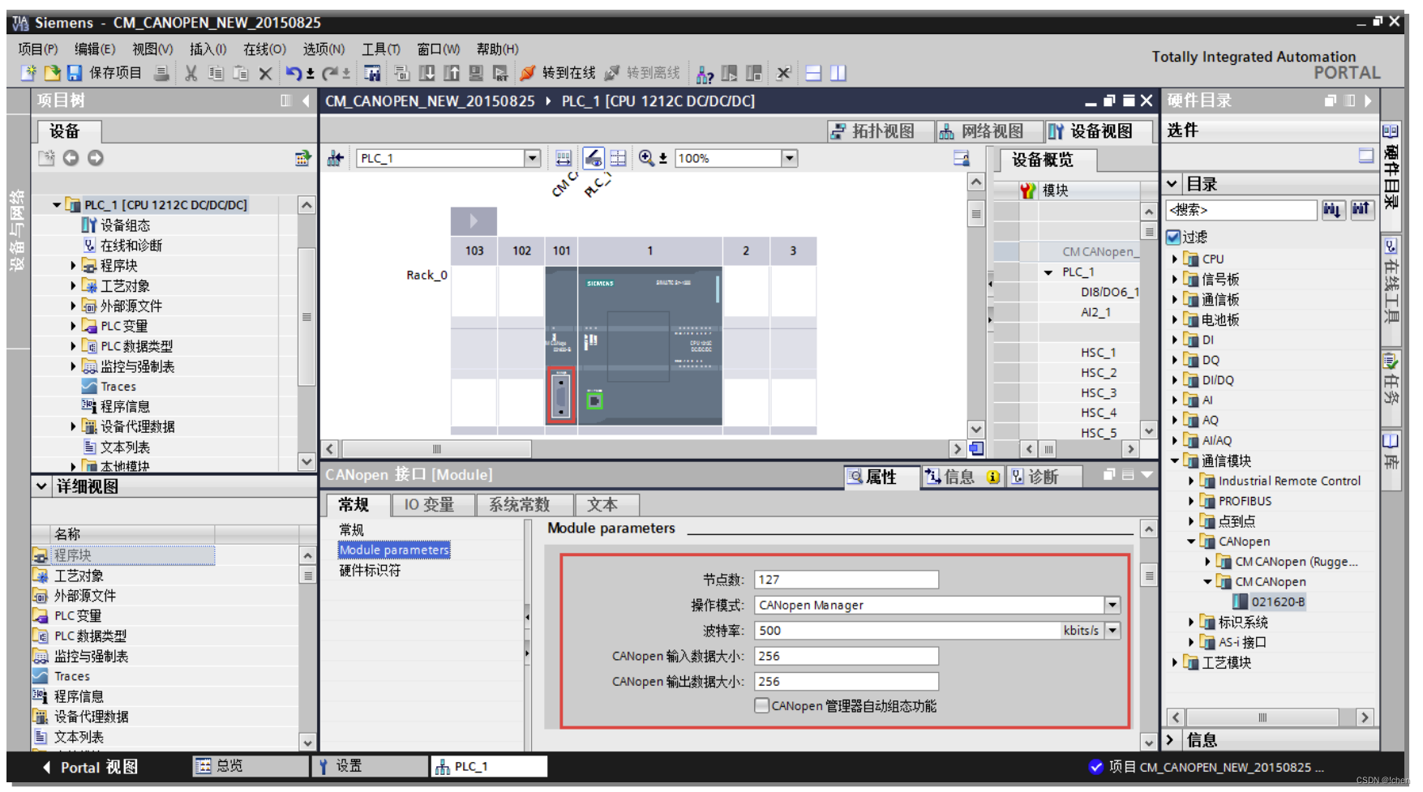Screen dimensions: 1423x792
Task: Expand the 程序块 tree node
Action: click(x=73, y=265)
